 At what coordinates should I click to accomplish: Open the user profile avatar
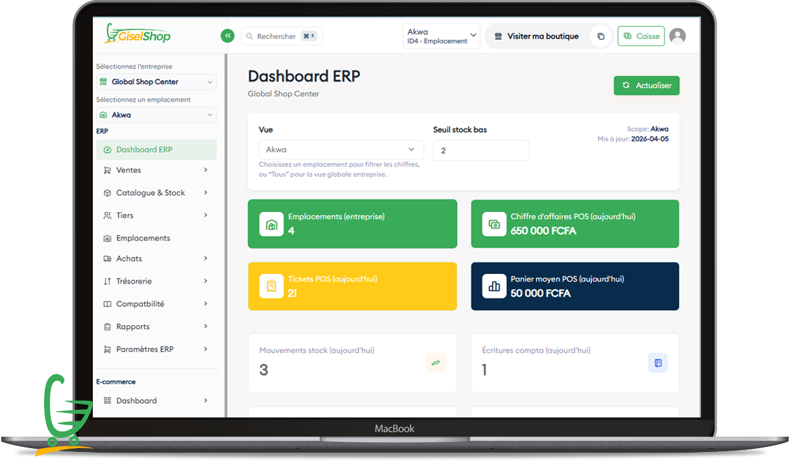pos(677,36)
